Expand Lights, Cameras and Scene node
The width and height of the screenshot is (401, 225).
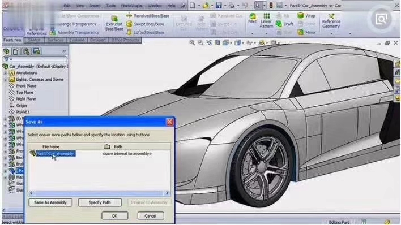(5, 80)
